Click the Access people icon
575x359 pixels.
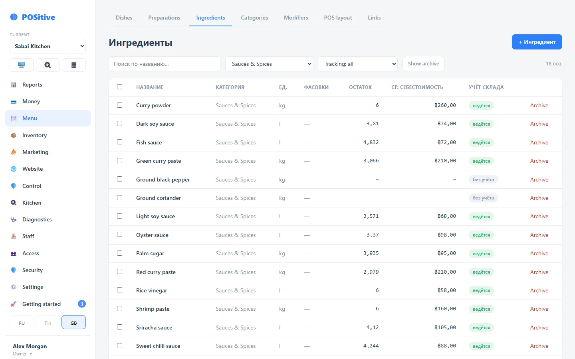point(14,254)
